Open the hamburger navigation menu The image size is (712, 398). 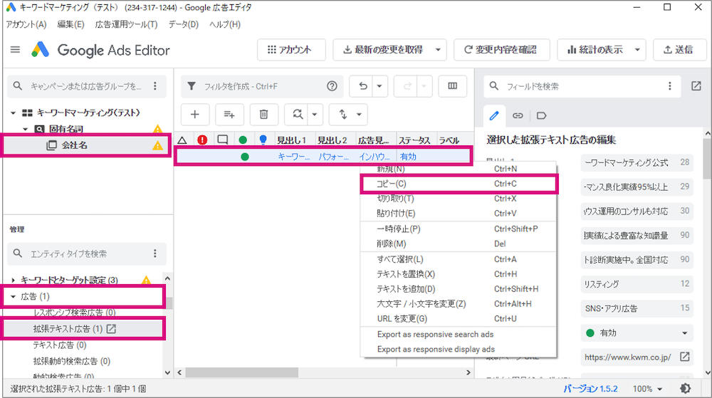[15, 49]
